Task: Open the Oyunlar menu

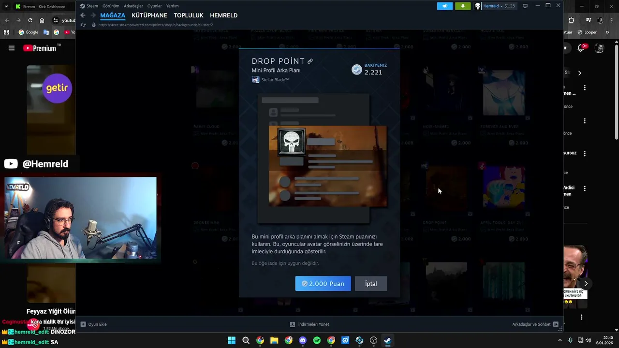Action: [x=155, y=6]
